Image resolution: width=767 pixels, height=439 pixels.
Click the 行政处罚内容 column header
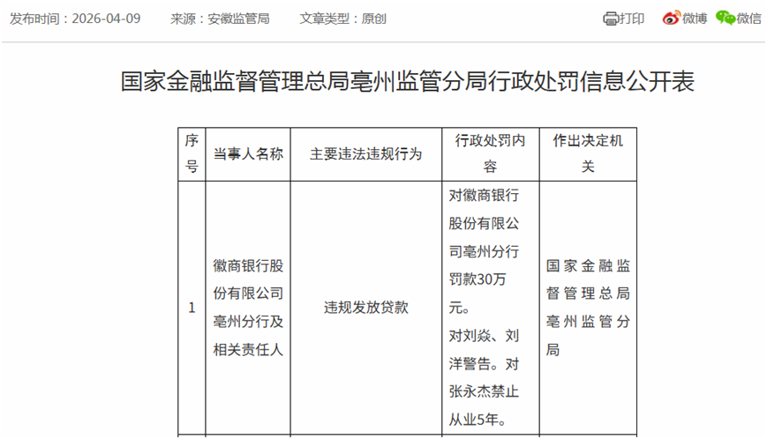[x=490, y=154]
